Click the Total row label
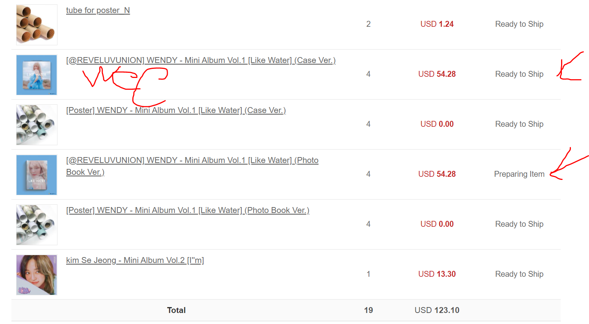This screenshot has height=324, width=589. [176, 310]
